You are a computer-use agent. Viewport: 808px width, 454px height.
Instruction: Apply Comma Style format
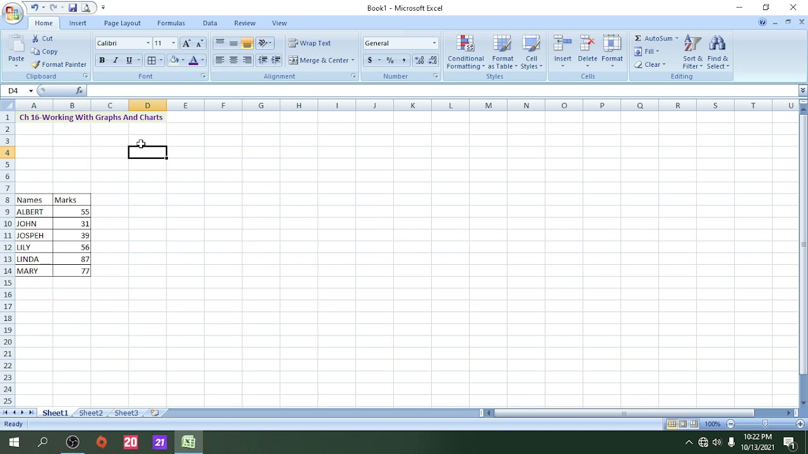[403, 60]
